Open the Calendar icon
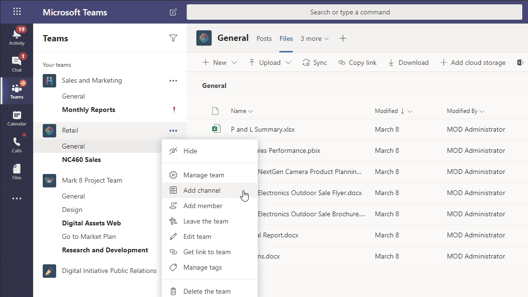Image resolution: width=528 pixels, height=297 pixels. tap(16, 117)
